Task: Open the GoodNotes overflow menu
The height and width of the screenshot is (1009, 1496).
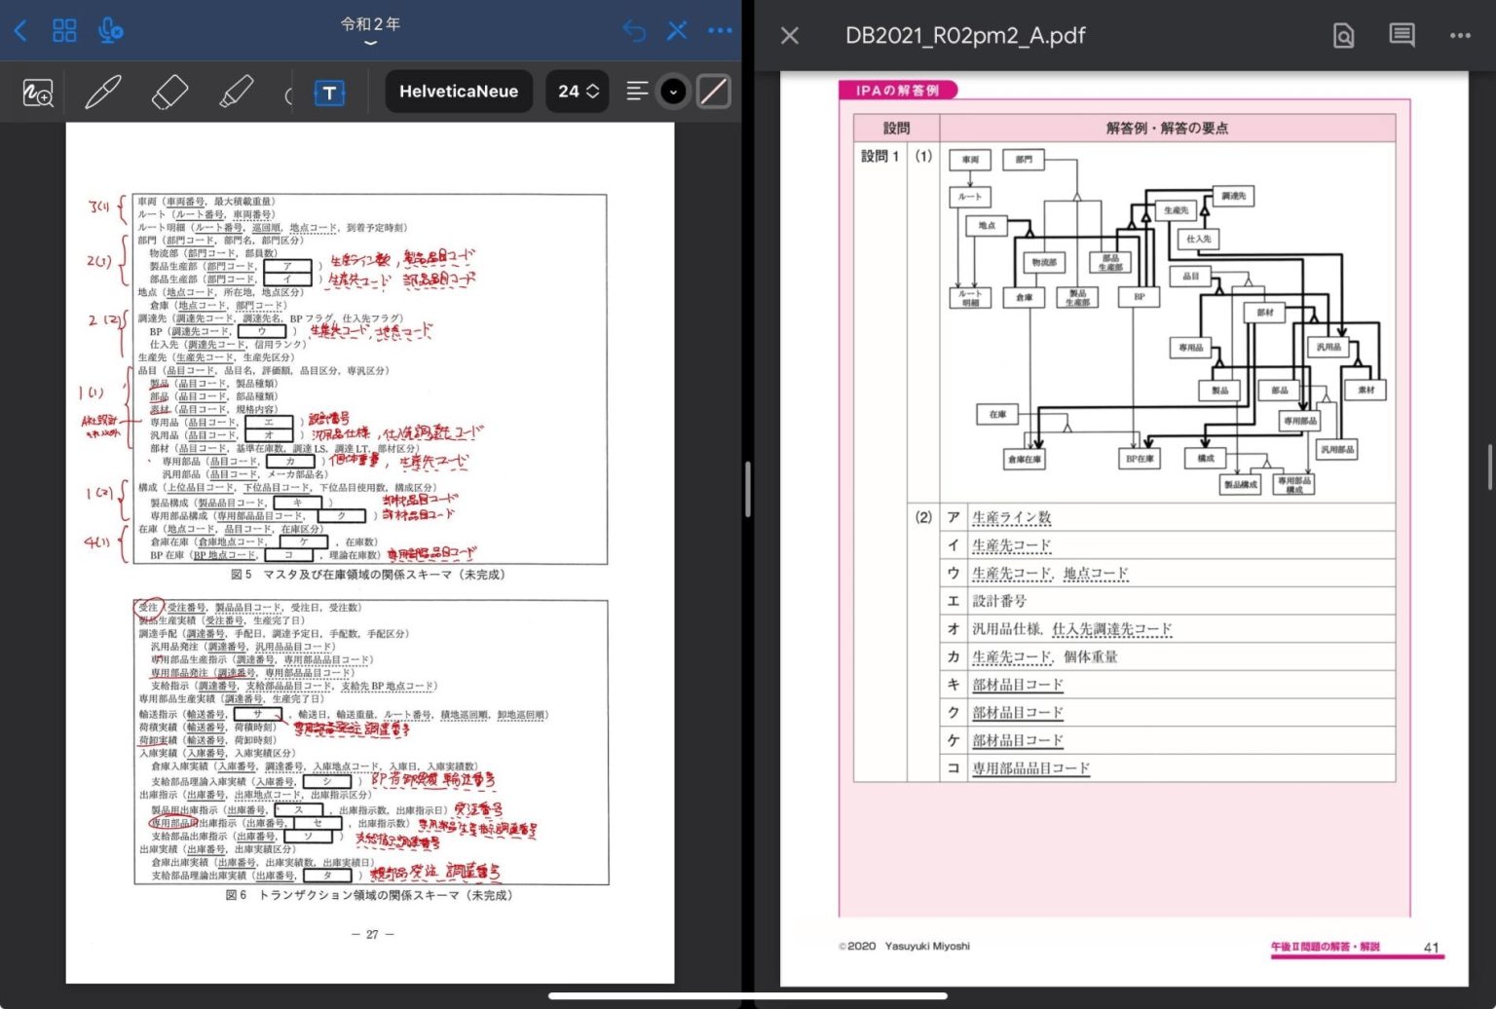Action: tap(720, 30)
